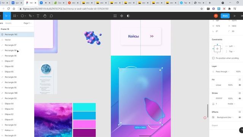The height and width of the screenshot is (137, 243).
Task: Click the FFFFFF stroke color swatch
Action: pos(213,99)
